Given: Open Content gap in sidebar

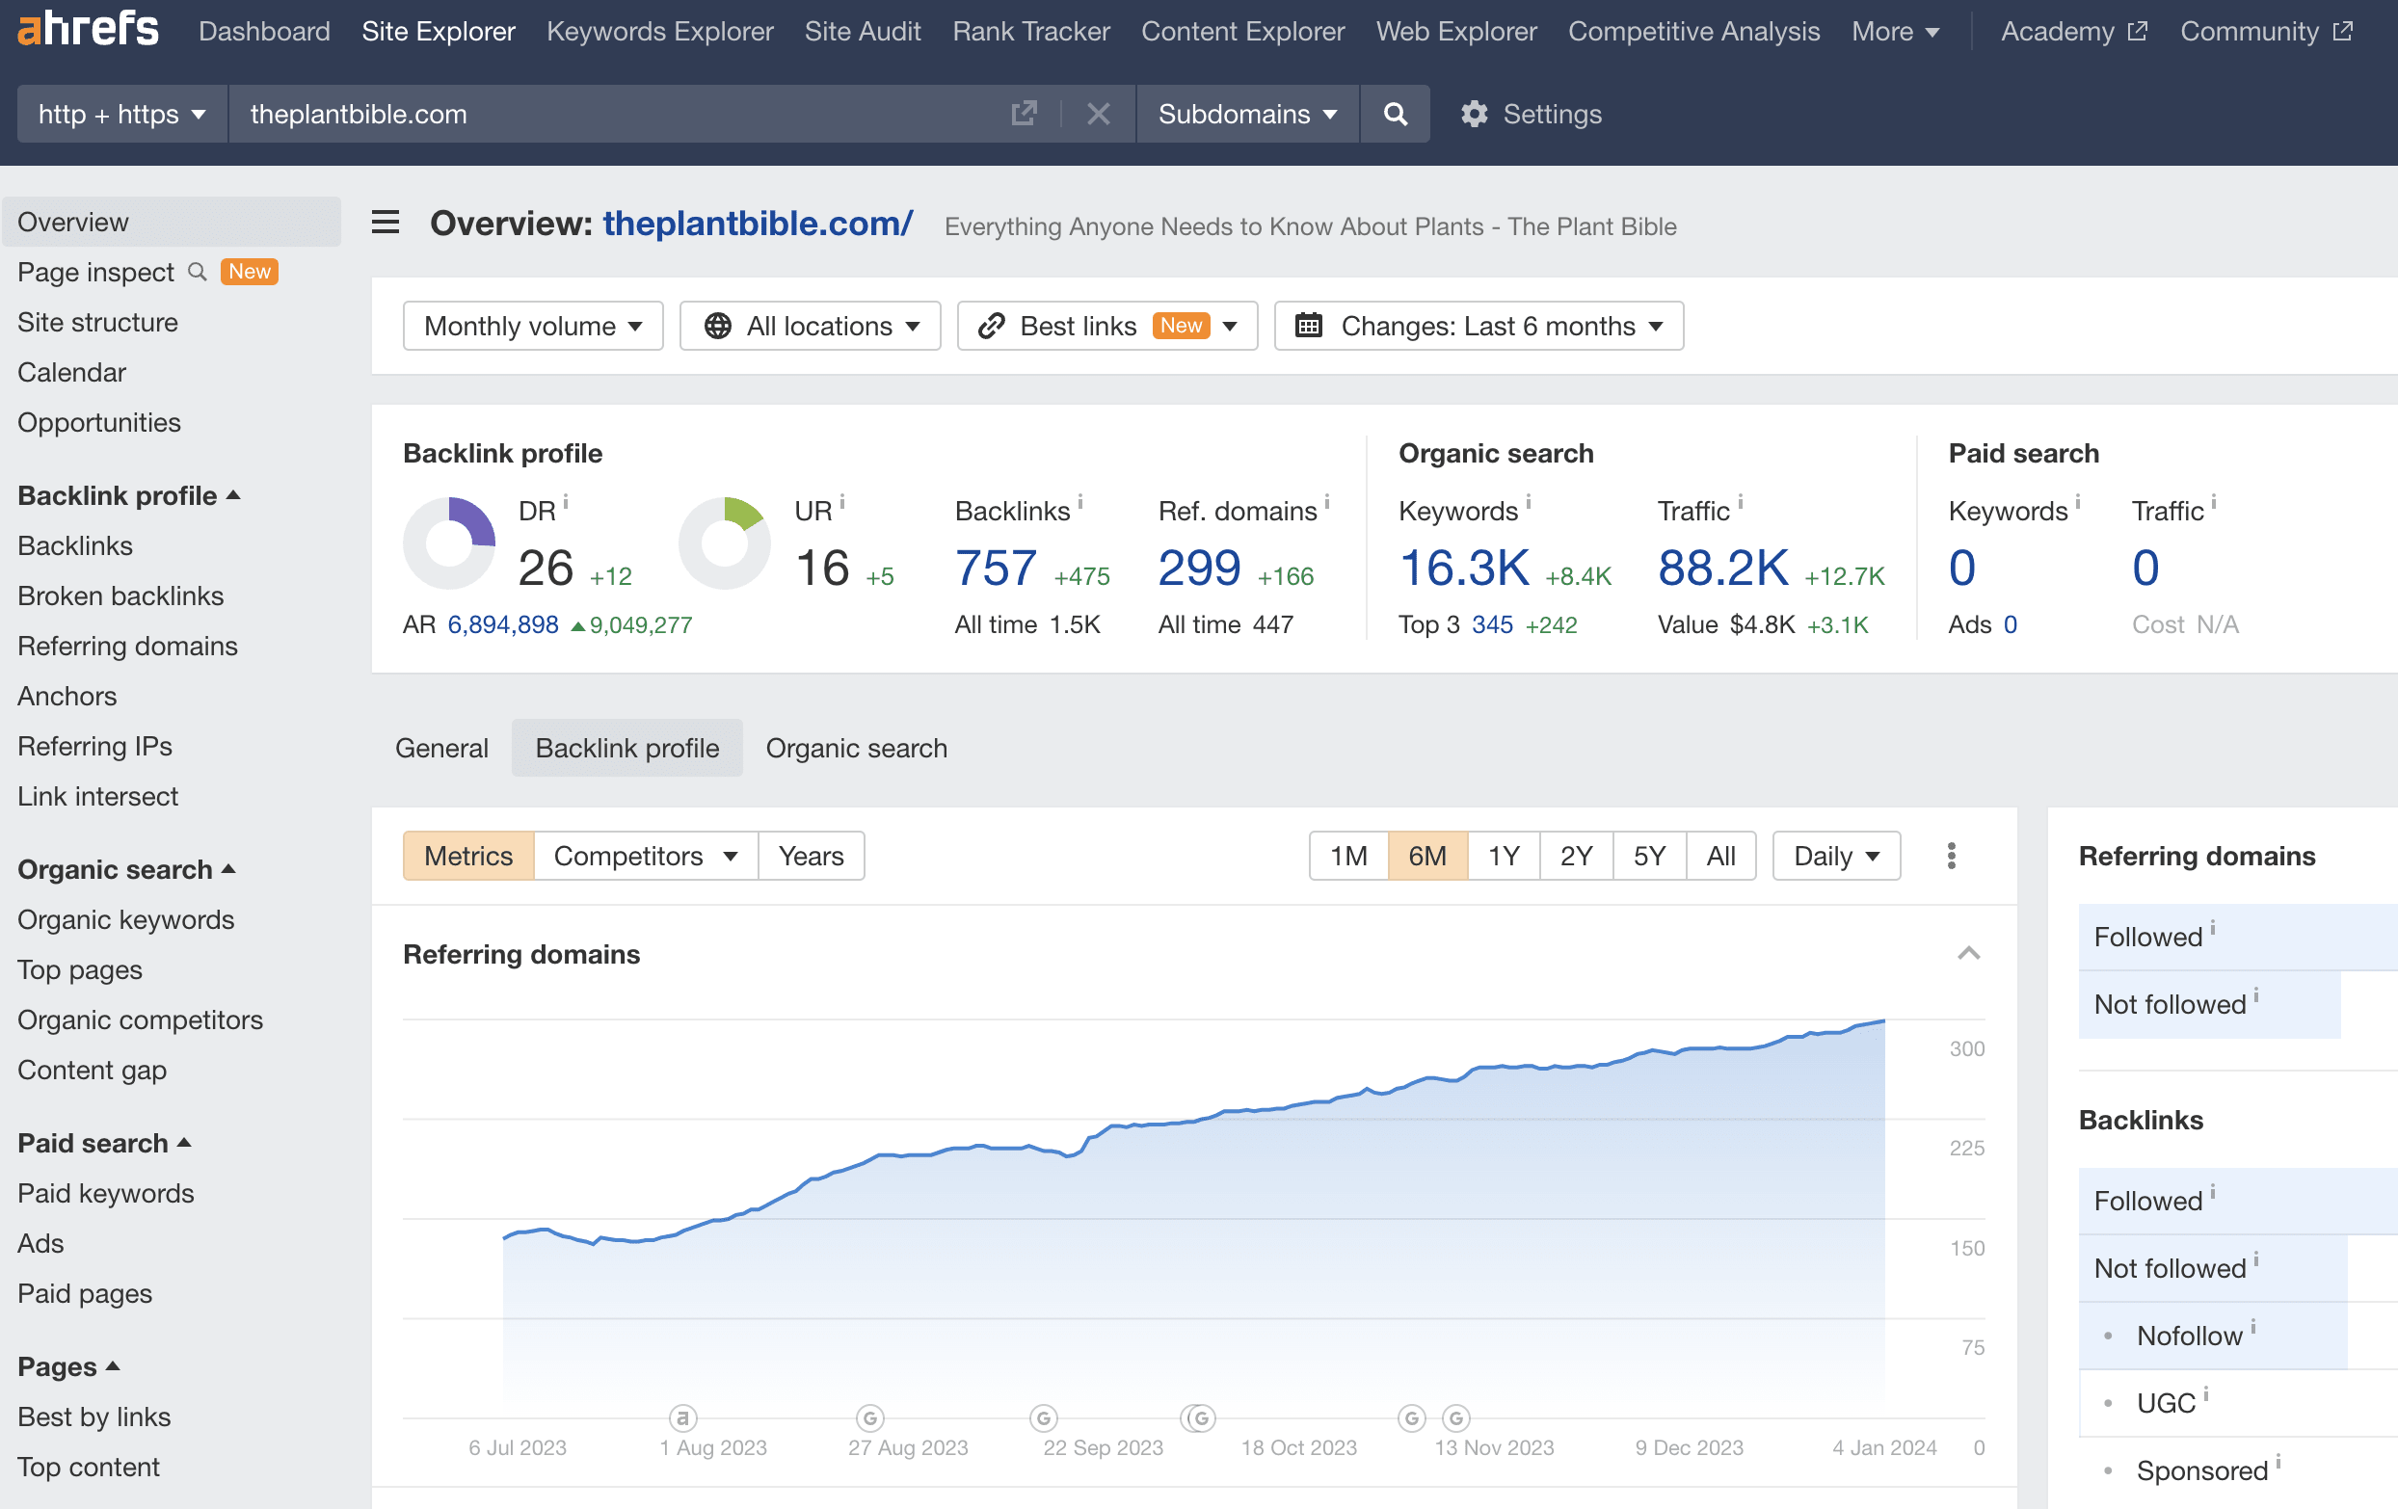Looking at the screenshot, I should click(92, 1070).
